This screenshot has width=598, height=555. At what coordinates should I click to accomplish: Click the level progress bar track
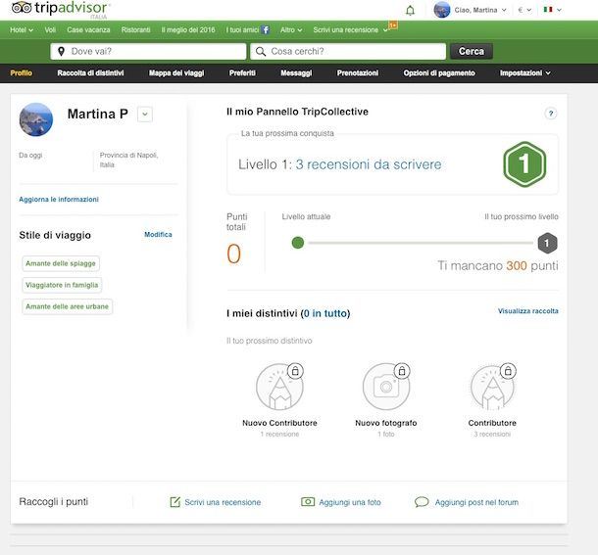click(x=421, y=243)
